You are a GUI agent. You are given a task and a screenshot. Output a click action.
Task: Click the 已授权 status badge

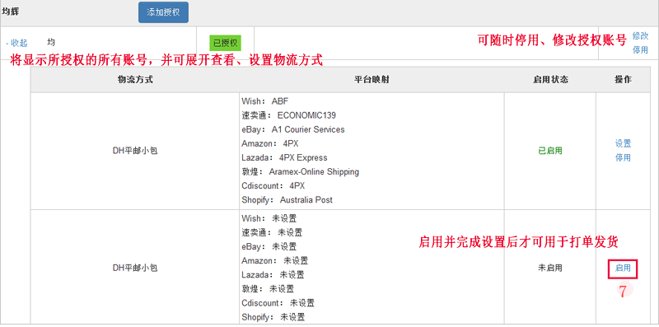point(225,43)
